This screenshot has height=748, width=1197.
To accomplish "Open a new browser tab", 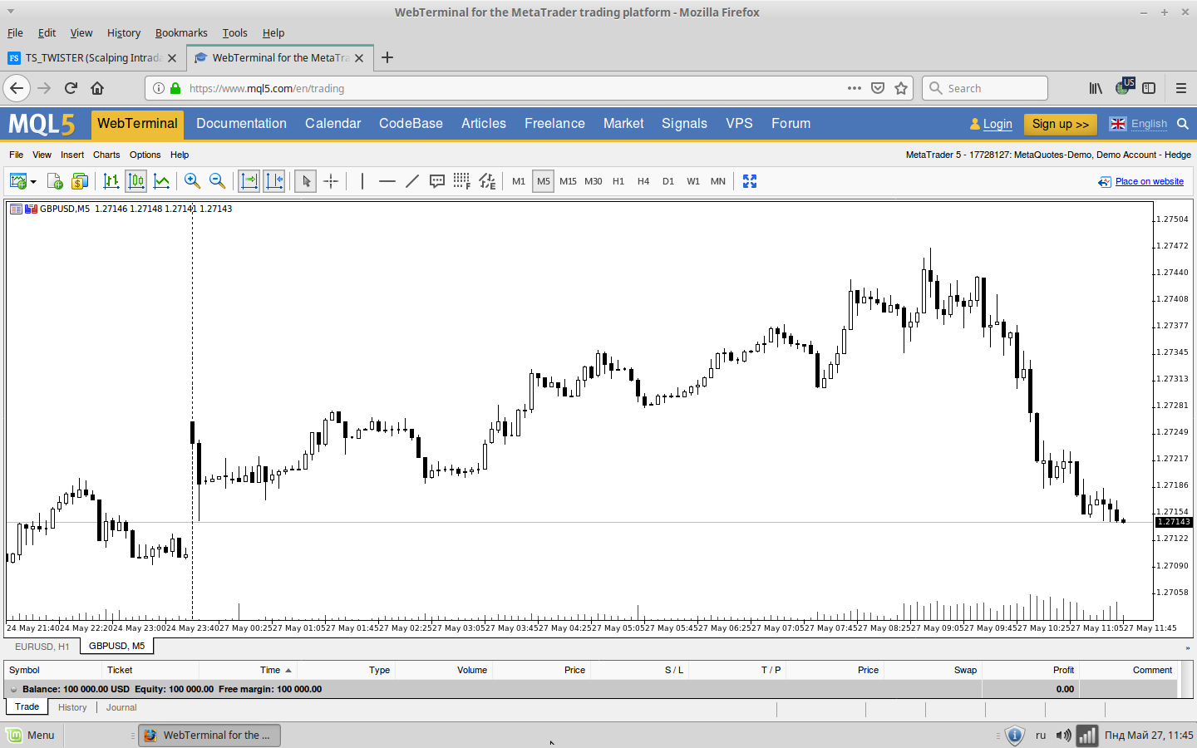I will click(387, 57).
